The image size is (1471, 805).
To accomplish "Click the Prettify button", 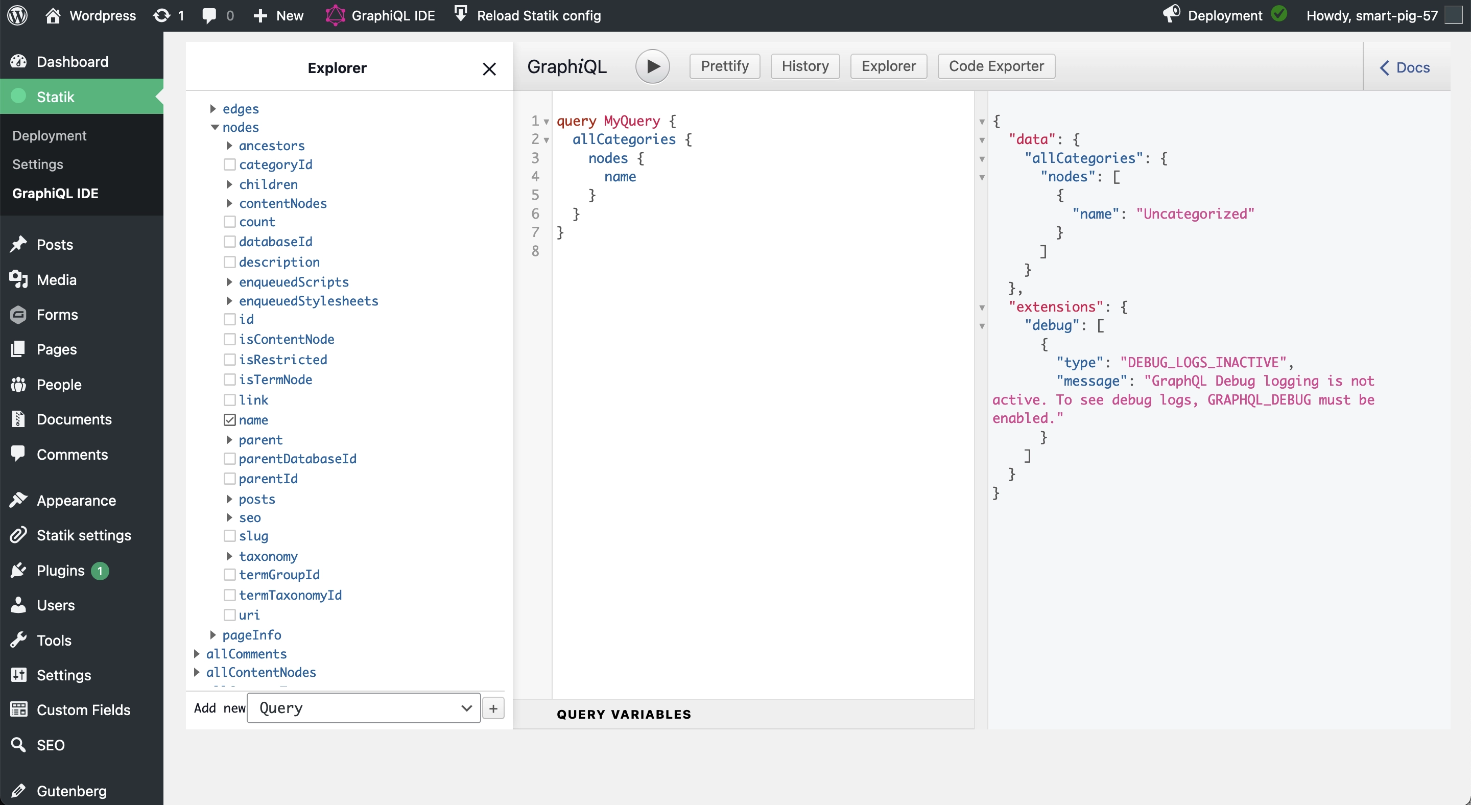I will tap(725, 66).
